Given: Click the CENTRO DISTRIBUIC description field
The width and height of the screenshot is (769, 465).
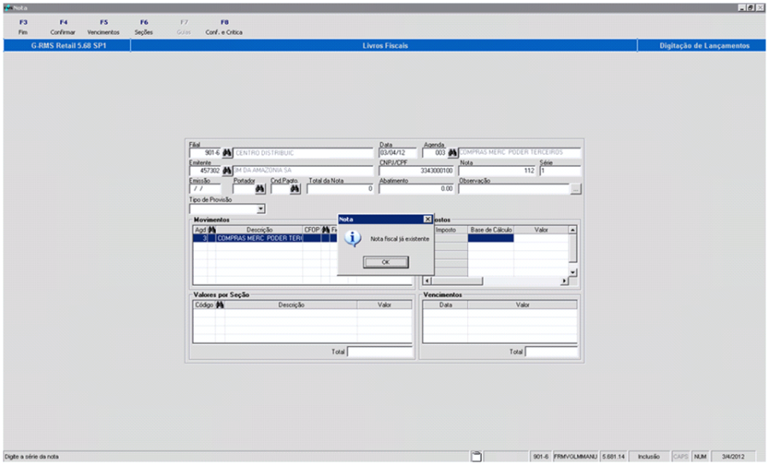Looking at the screenshot, I should pyautogui.click(x=303, y=153).
